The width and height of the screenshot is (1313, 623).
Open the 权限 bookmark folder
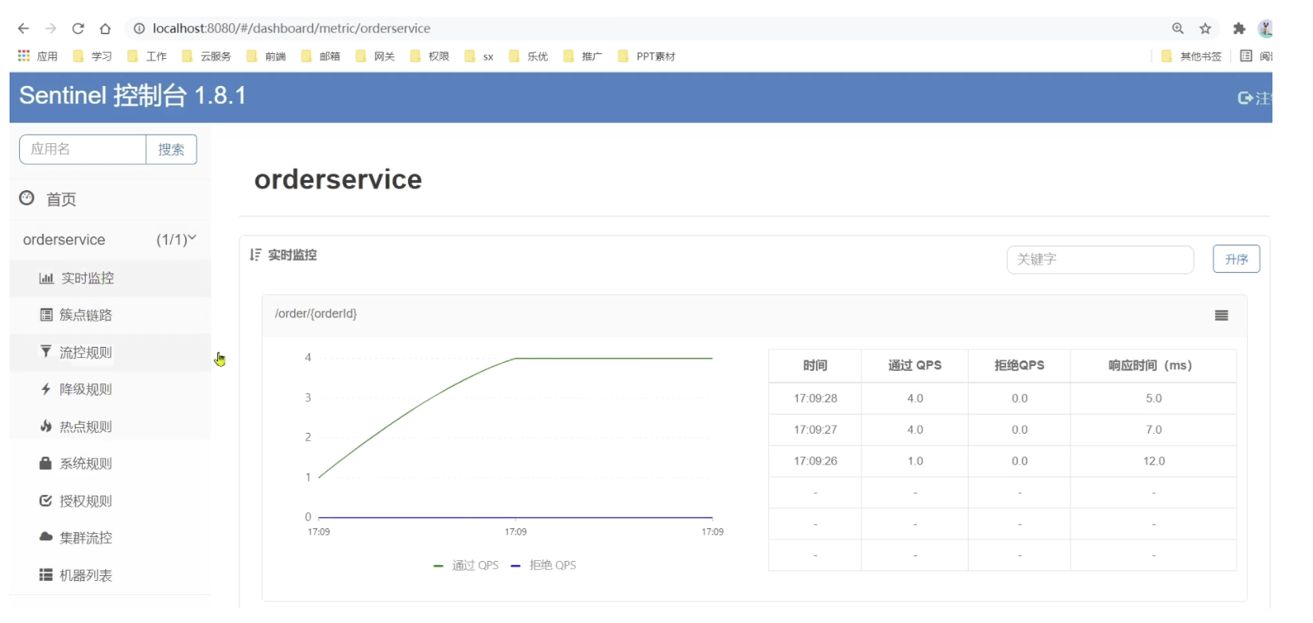click(x=429, y=56)
